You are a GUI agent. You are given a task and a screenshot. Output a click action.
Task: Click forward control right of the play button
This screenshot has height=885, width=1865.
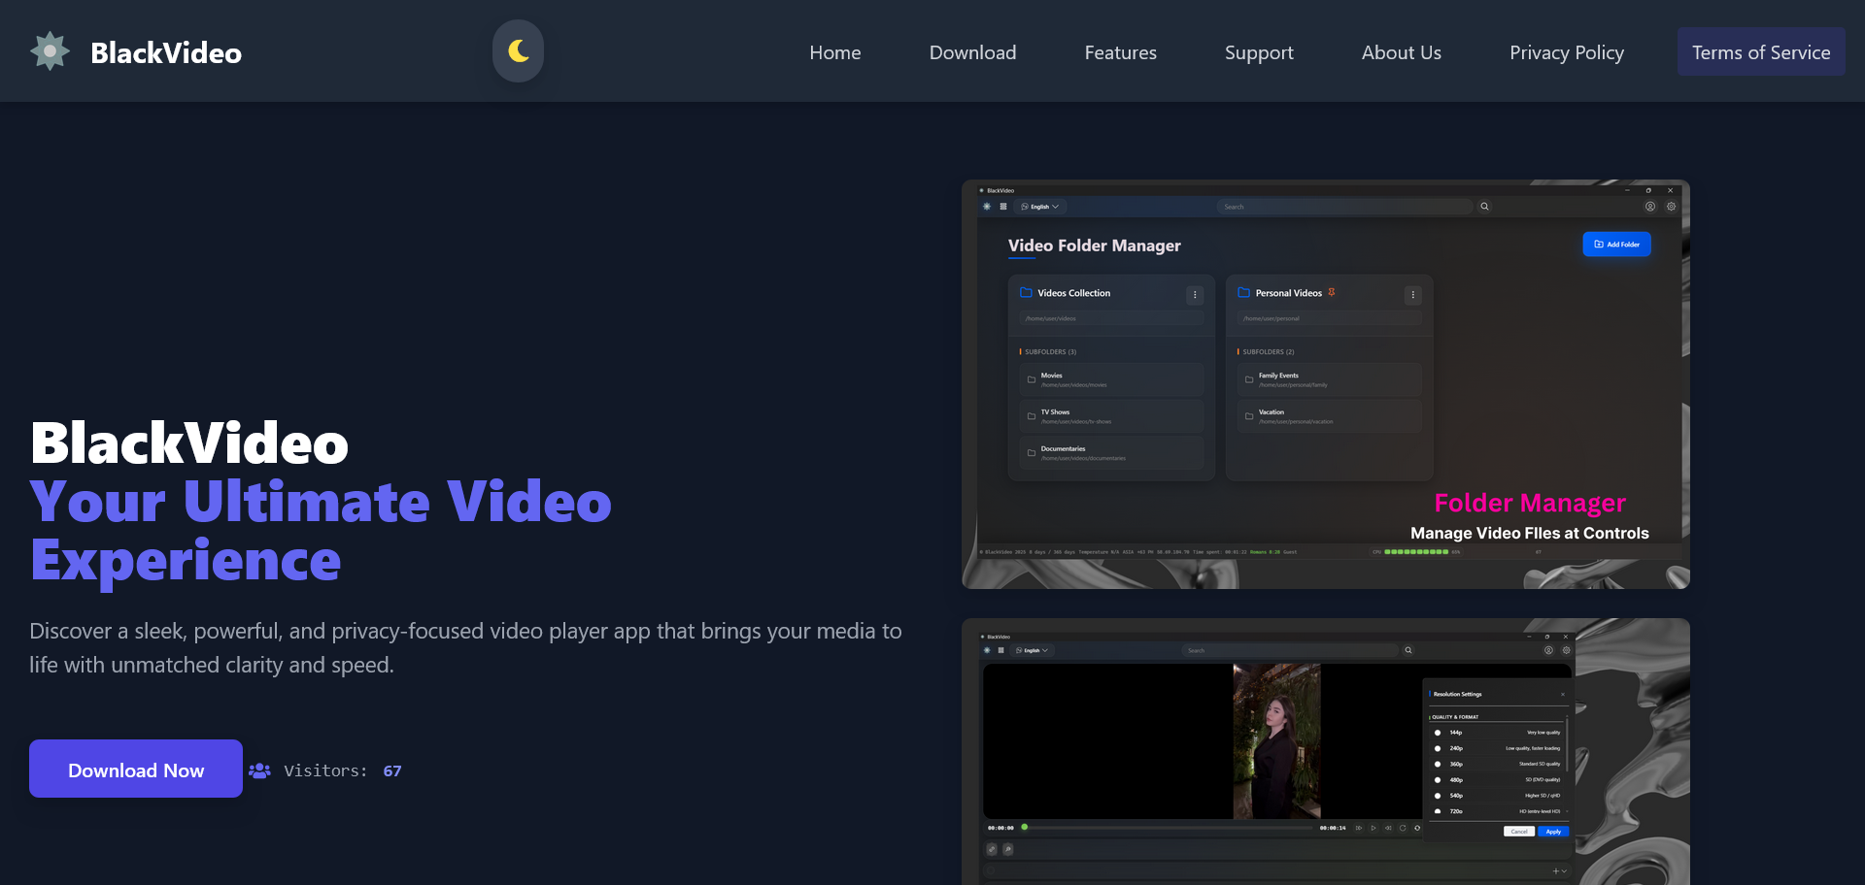pyautogui.click(x=1388, y=828)
